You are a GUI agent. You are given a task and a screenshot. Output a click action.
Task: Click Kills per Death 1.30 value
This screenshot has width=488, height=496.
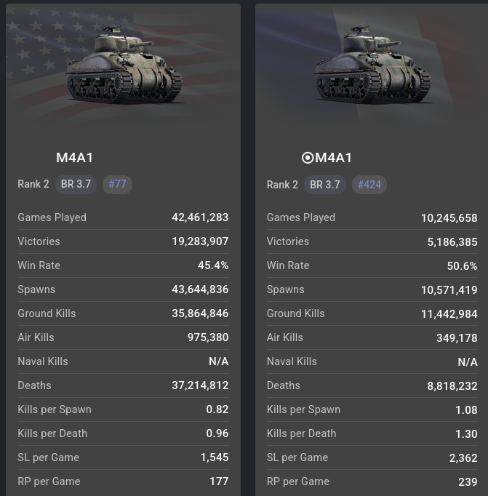(x=466, y=433)
